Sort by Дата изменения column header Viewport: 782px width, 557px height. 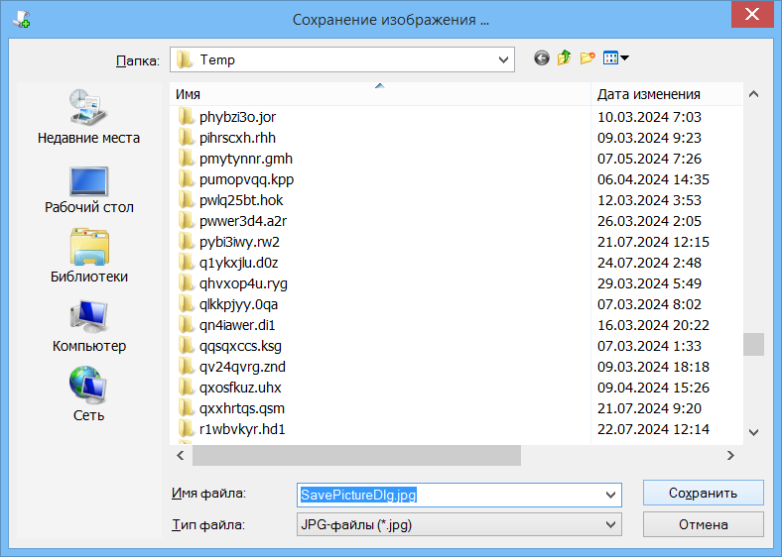[x=667, y=94]
